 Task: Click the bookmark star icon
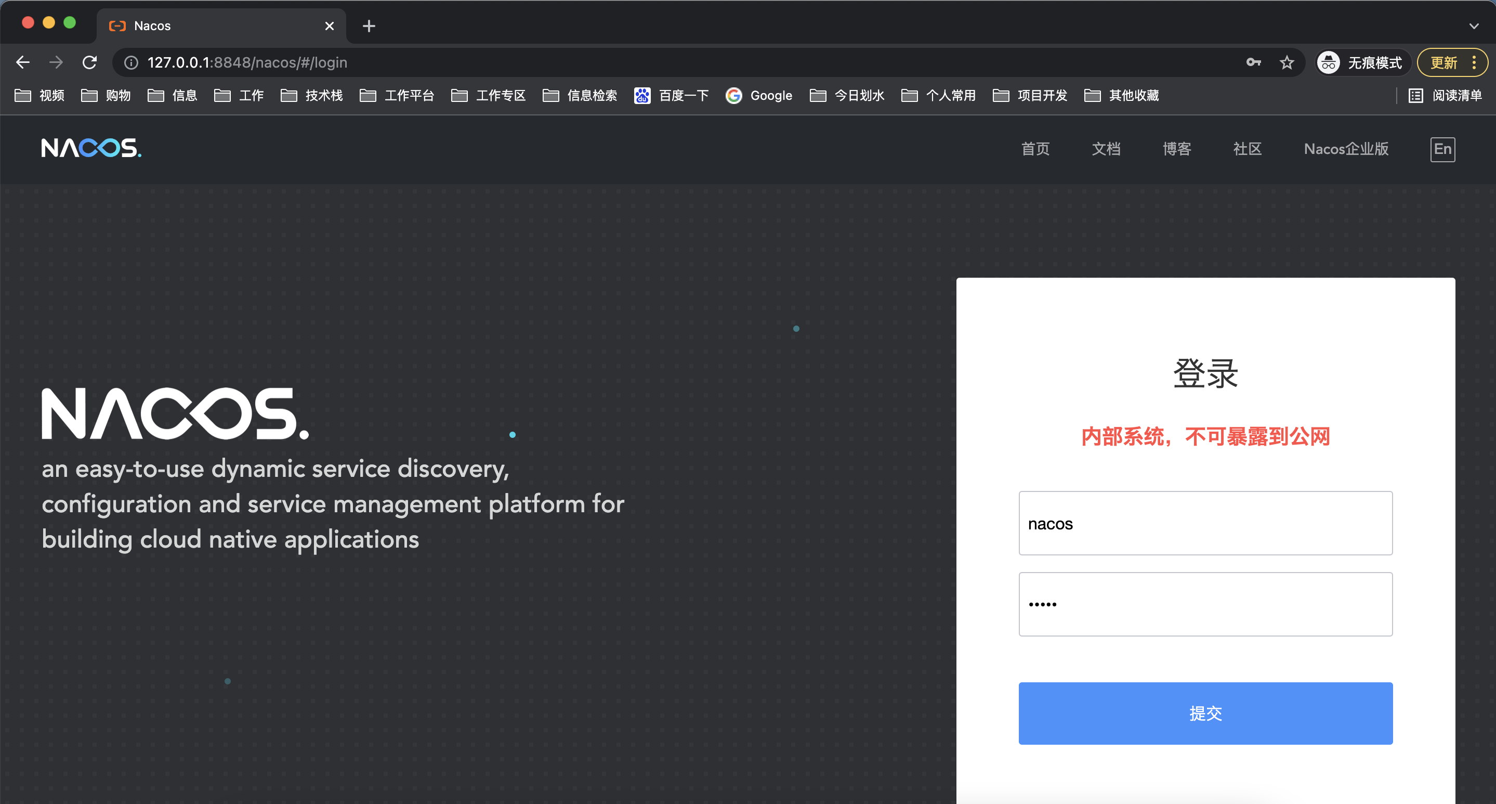pos(1287,62)
